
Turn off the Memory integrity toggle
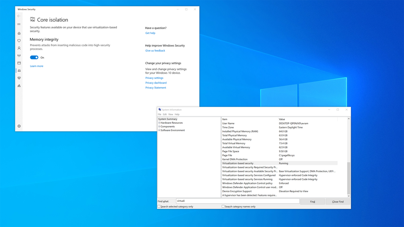coord(34,57)
